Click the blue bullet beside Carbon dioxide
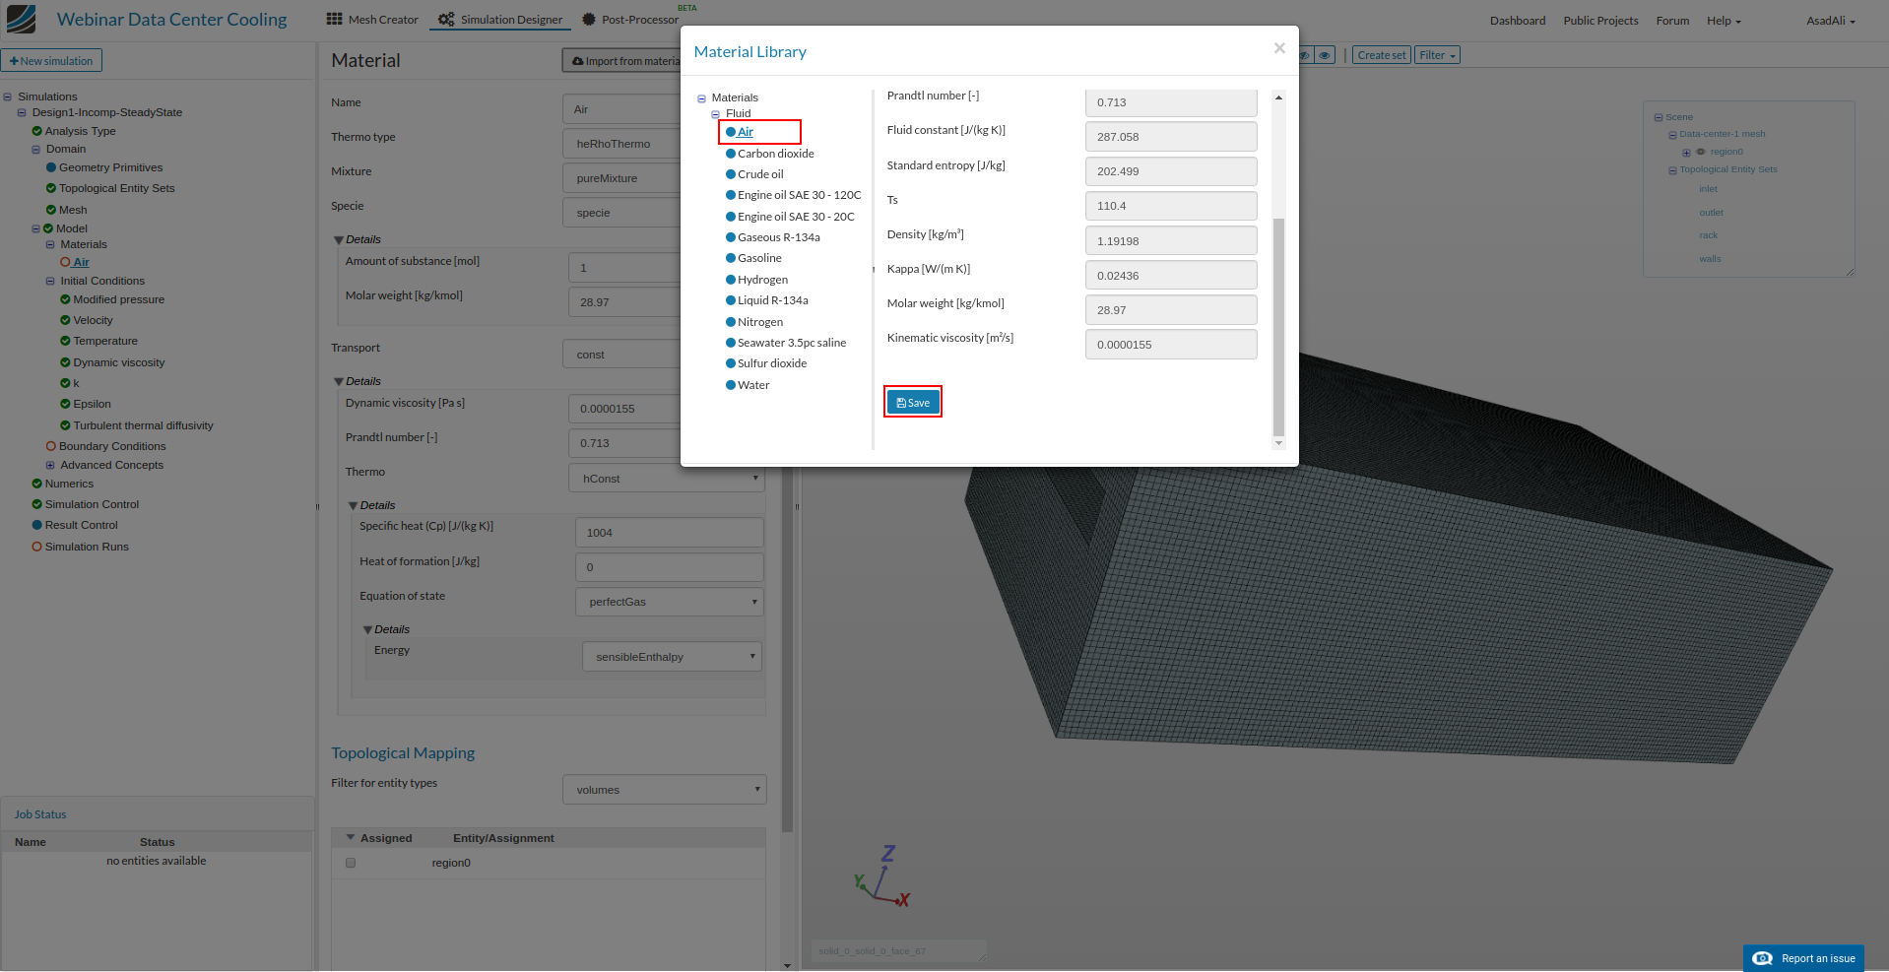1889x972 pixels. [x=731, y=154]
